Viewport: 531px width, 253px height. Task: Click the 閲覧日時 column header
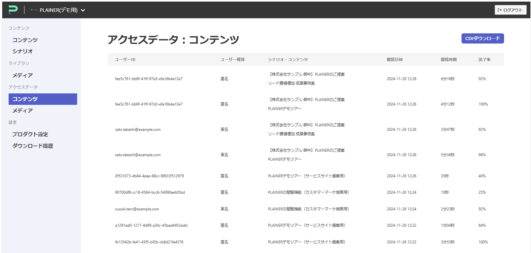point(395,60)
